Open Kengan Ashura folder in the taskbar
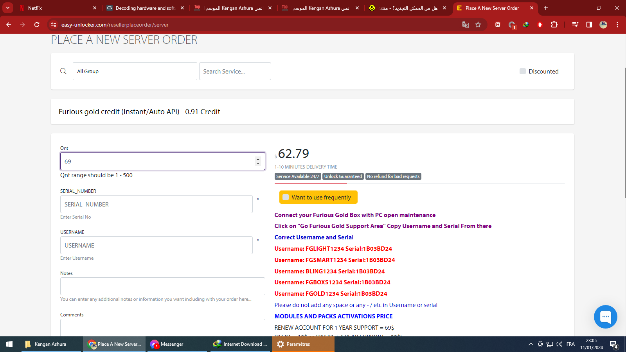This screenshot has height=352, width=626. coord(51,344)
